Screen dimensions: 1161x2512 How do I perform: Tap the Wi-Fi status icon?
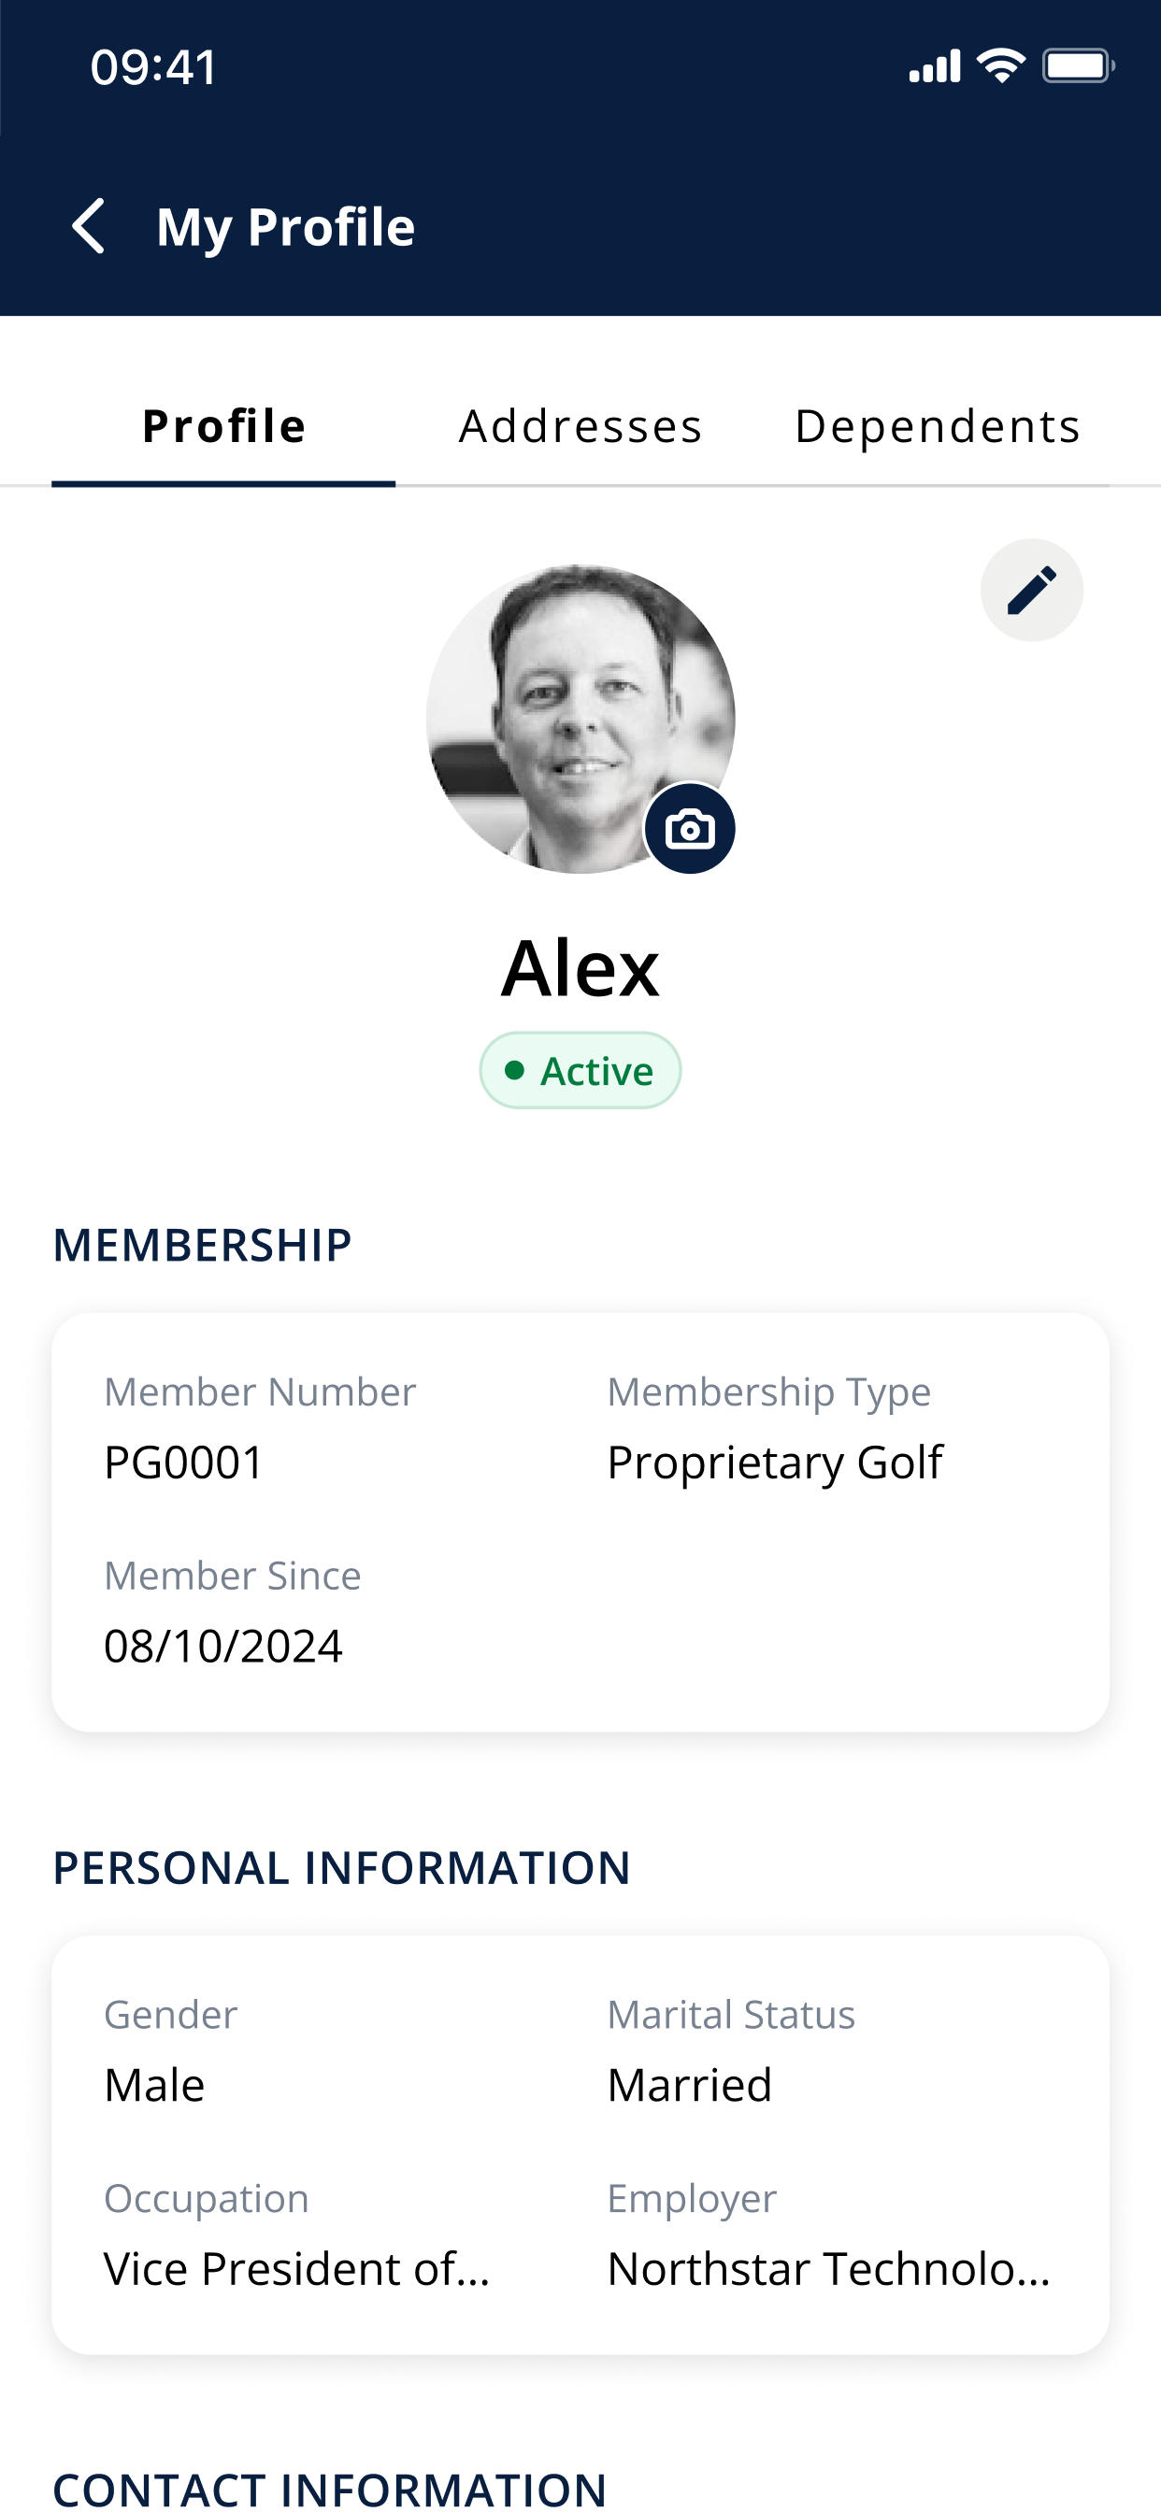coord(1002,66)
